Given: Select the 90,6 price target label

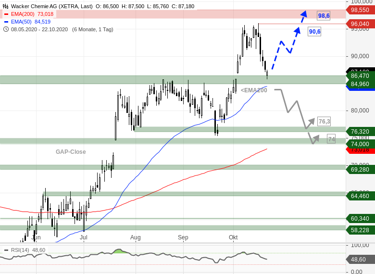Looking at the screenshot, I should [x=314, y=32].
